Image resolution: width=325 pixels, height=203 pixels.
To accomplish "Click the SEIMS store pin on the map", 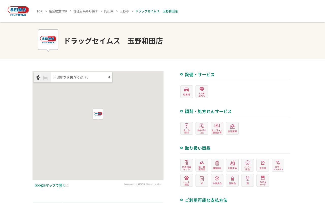I will point(98,114).
